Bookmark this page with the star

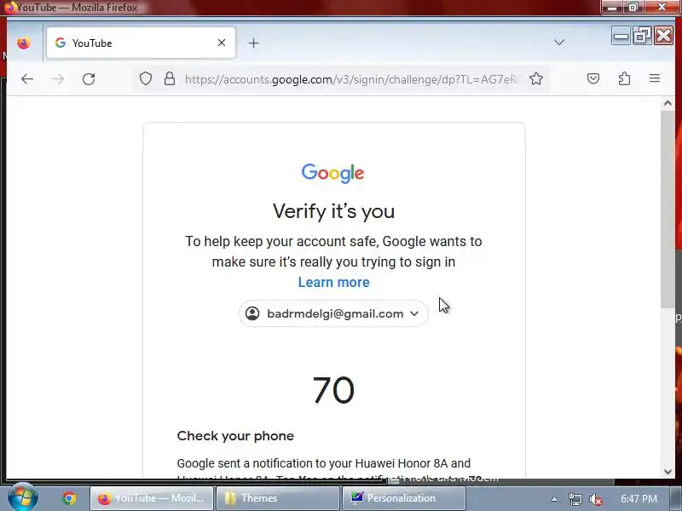536,78
